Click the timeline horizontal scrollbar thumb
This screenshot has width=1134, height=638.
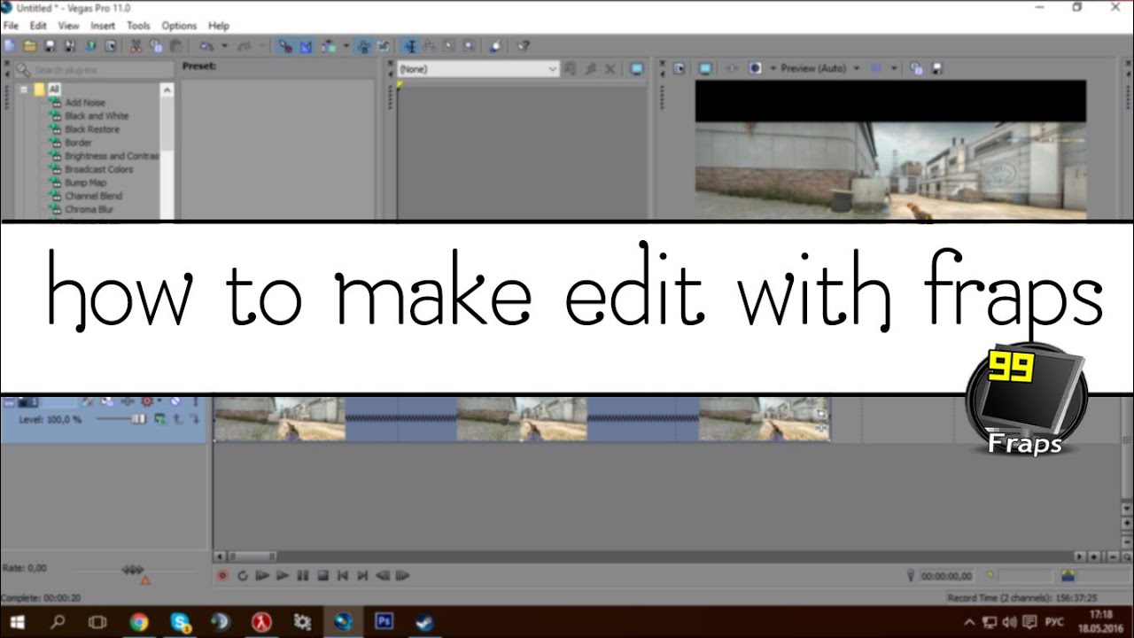tap(252, 556)
